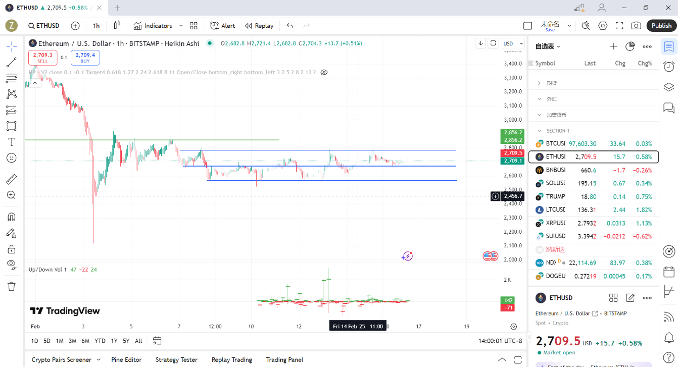Open quick search icon in the top toolbar
678x367 pixels.
[x=586, y=26]
